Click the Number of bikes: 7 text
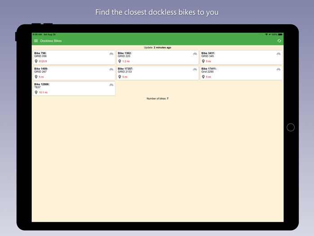This screenshot has height=236, width=314. [x=157, y=98]
